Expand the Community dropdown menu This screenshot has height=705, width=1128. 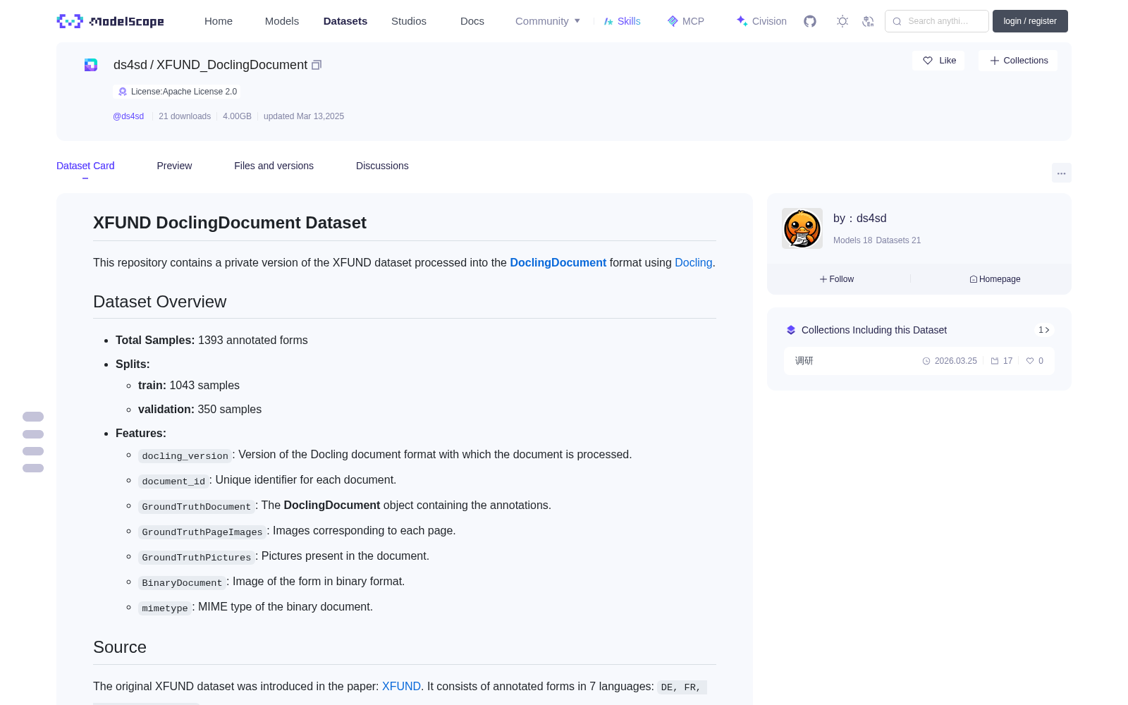click(548, 21)
